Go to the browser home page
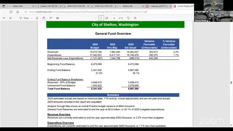This screenshot has height=131, width=233. [x=17, y=12]
